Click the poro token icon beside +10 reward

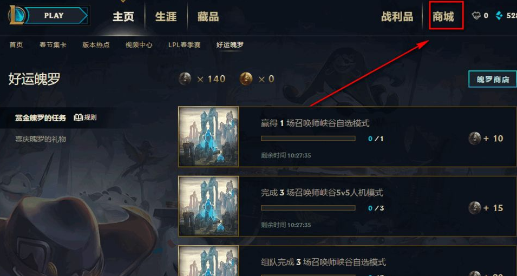475,138
